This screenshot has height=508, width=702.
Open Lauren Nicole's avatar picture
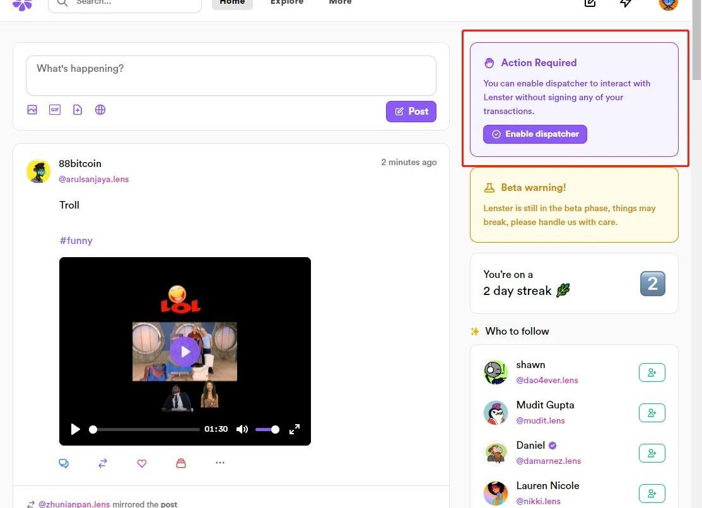496,494
